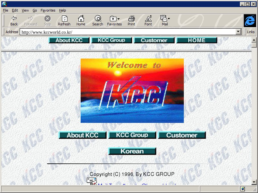
Task: Click the mail envelope icon on page
Action: click(x=92, y=181)
